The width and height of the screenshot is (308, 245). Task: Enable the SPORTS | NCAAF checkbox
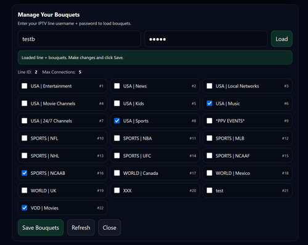click(x=209, y=156)
